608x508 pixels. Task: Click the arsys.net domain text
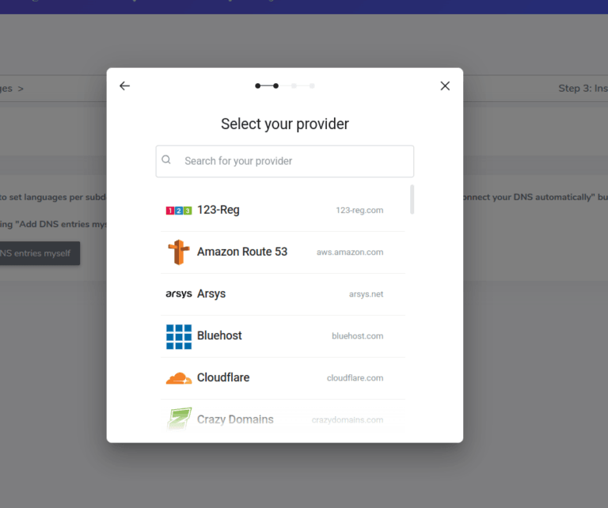(x=366, y=294)
